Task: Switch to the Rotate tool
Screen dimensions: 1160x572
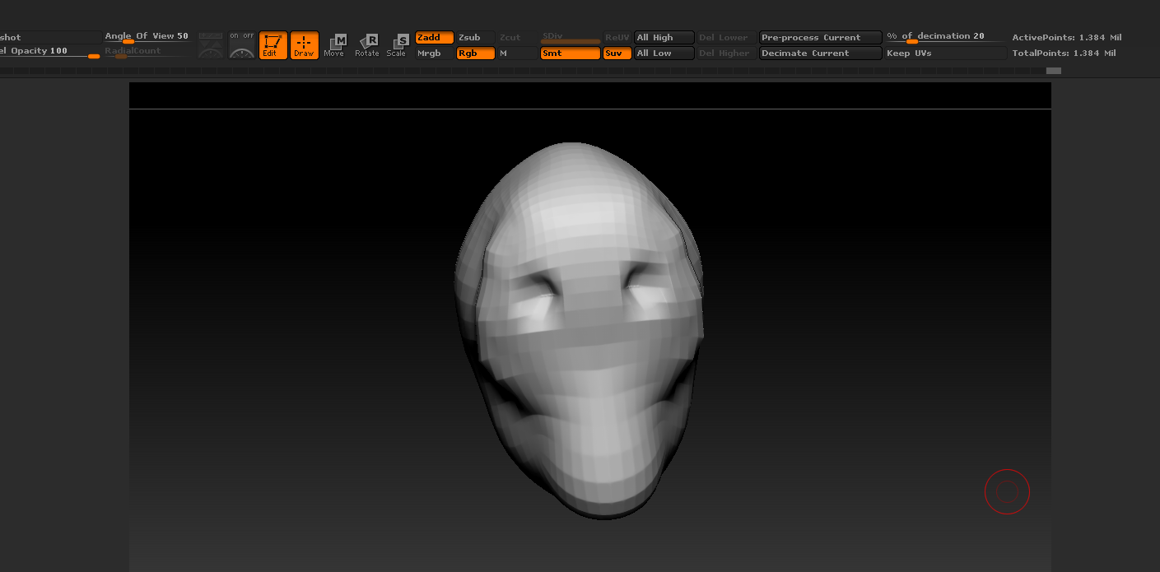Action: (366, 45)
